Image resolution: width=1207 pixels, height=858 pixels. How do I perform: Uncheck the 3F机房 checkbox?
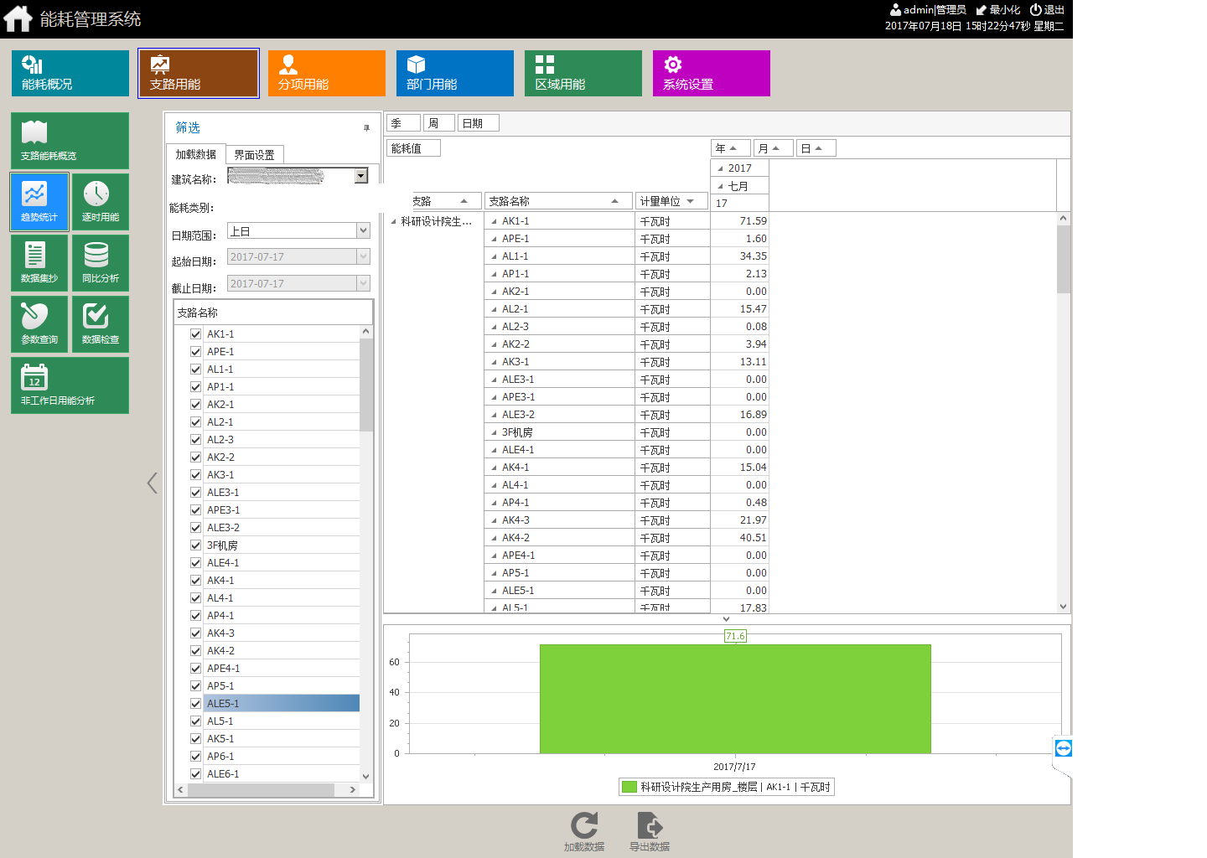click(x=195, y=545)
